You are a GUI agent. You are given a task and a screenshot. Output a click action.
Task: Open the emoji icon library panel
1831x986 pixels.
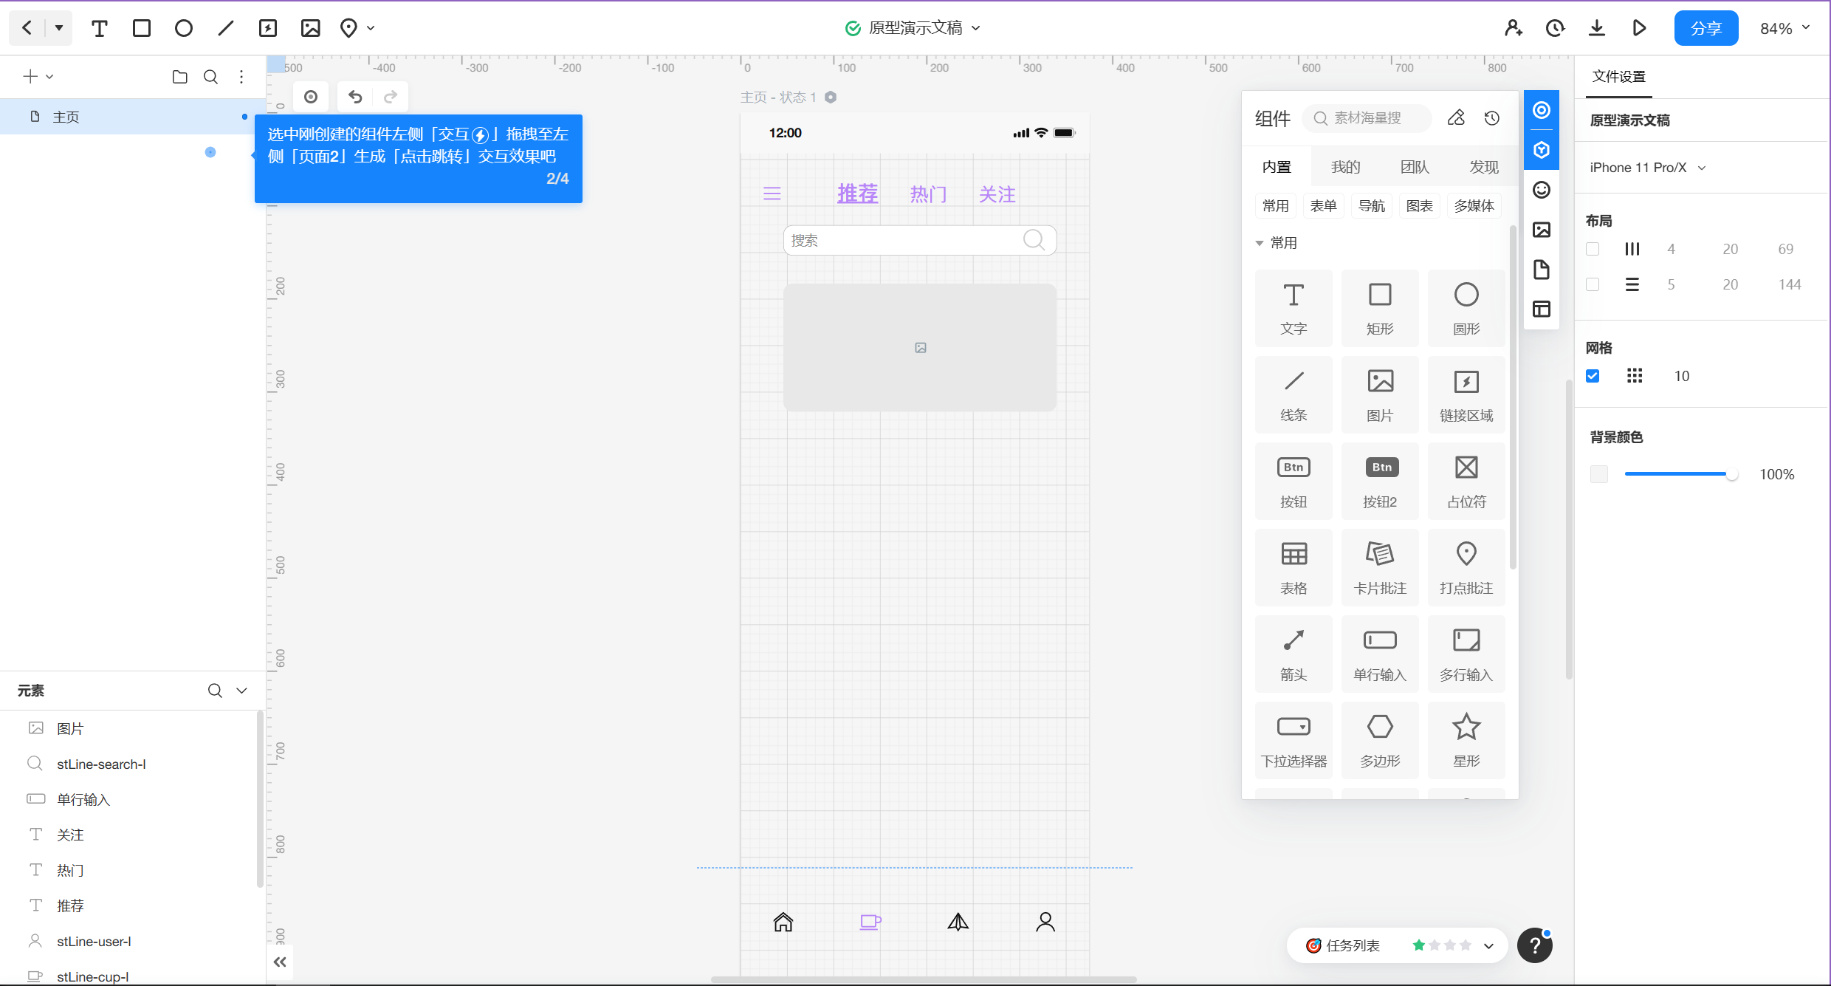[x=1542, y=190]
